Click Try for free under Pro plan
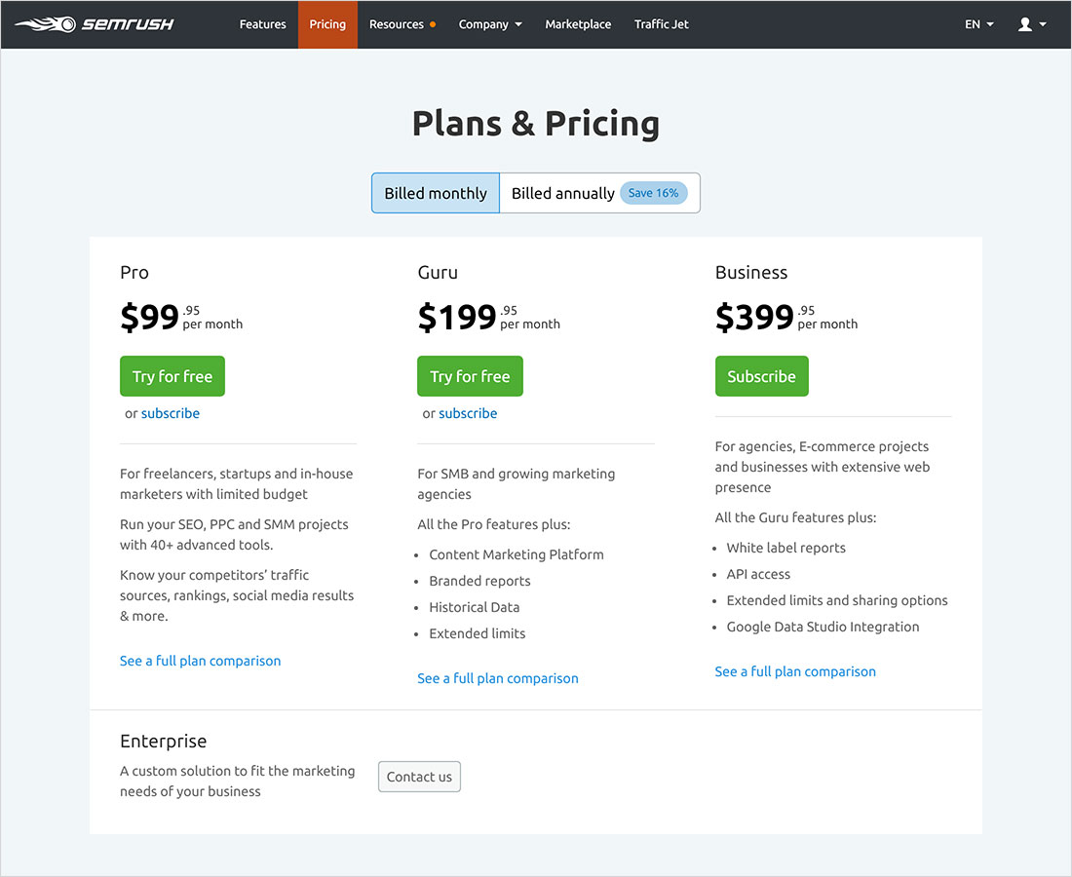Image resolution: width=1072 pixels, height=877 pixels. click(172, 376)
